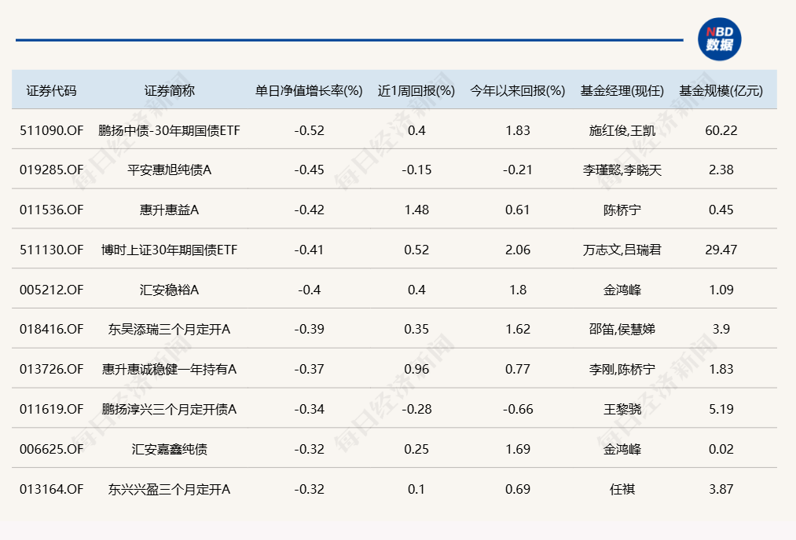The image size is (796, 540).
Task: Select the 今年以来回报(%) column header
Action: pos(517,90)
